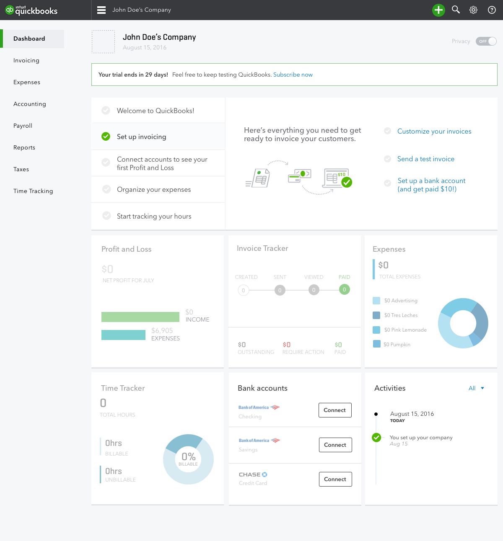
Task: Connect the Bank of America Checking account
Action: 335,410
